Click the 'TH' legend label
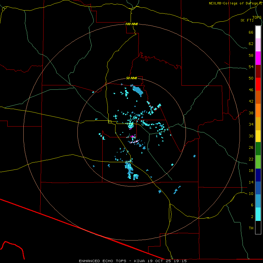Screen dimensions: 263x263 (x=251, y=228)
